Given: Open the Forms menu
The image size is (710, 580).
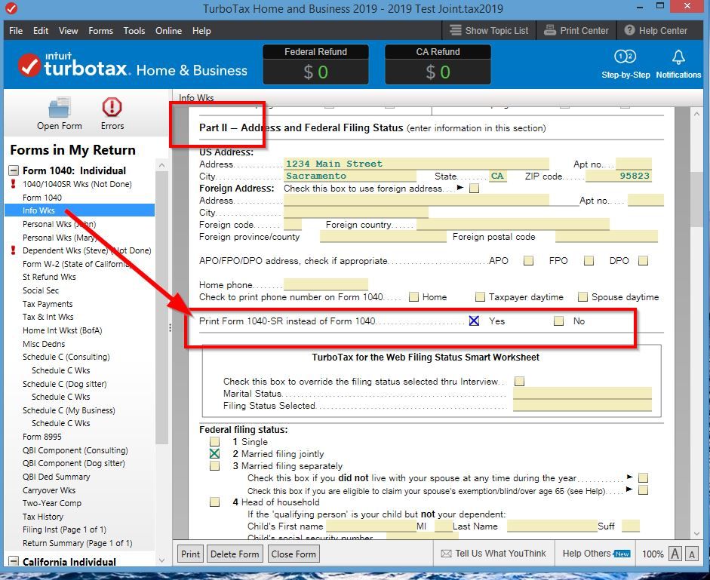Looking at the screenshot, I should (100, 31).
